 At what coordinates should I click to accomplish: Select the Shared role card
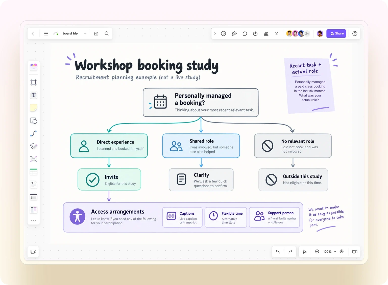click(201, 146)
